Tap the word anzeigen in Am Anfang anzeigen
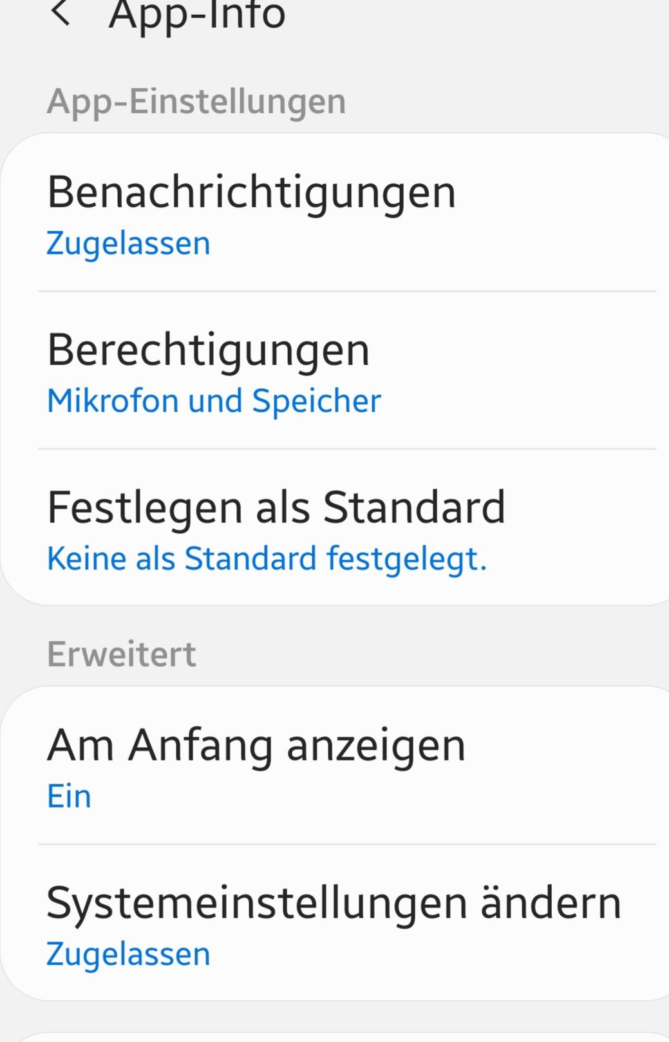669x1042 pixels. click(376, 747)
